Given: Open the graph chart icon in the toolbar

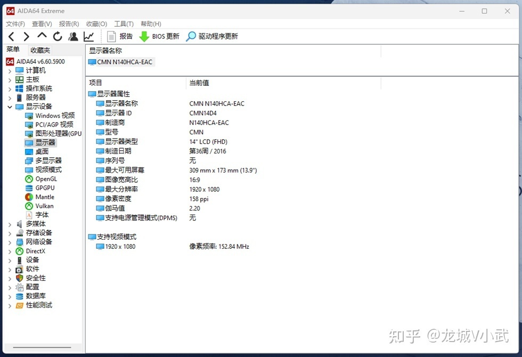Looking at the screenshot, I should pyautogui.click(x=88, y=36).
